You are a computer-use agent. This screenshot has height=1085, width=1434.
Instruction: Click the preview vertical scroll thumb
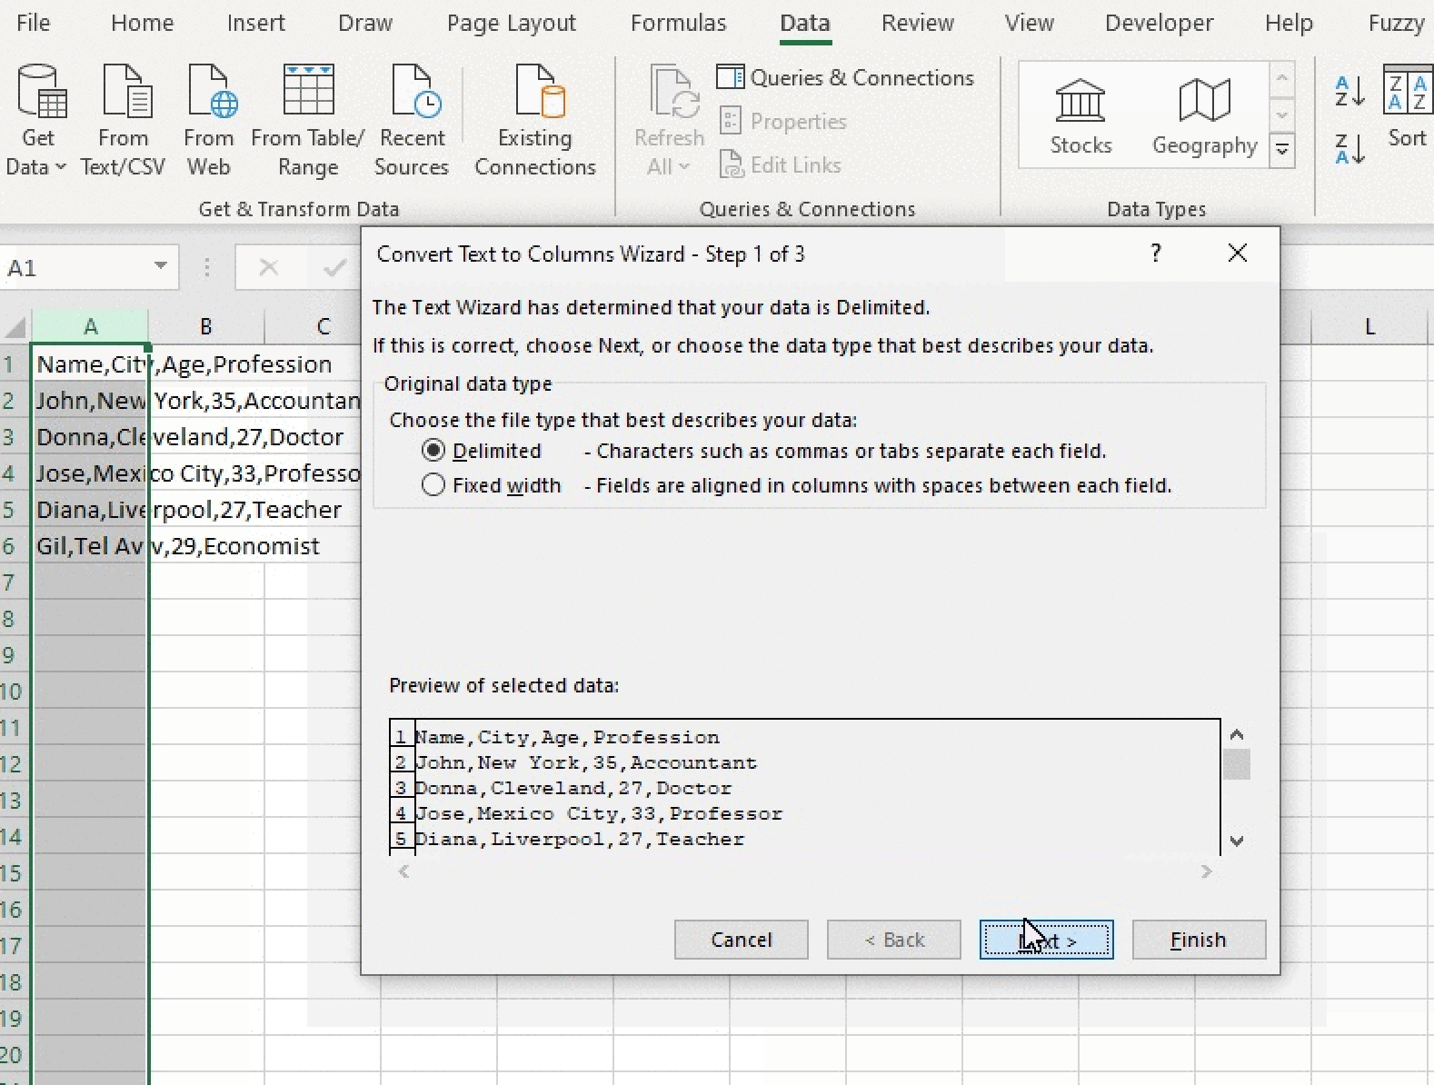[x=1236, y=764]
